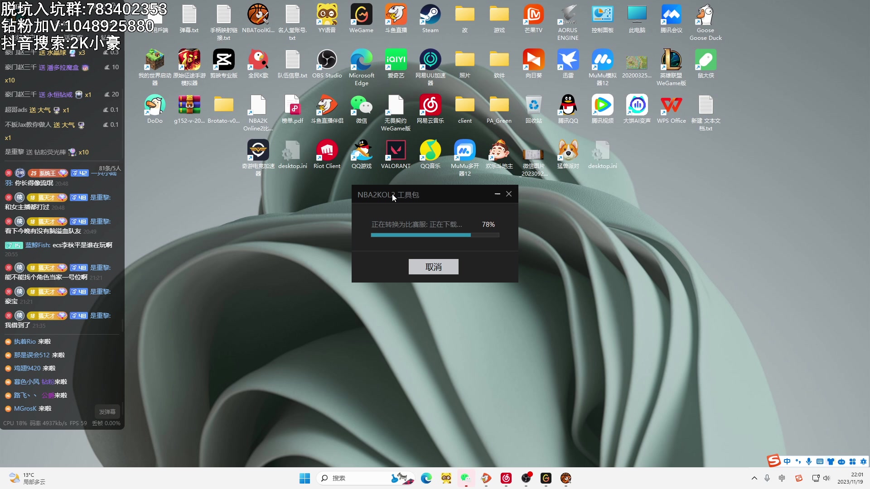Open the 剪映专业版 desktop icon
The height and width of the screenshot is (489, 870).
[x=223, y=64]
